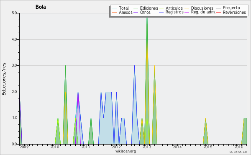Click the 2016 x-axis year label
Image resolution: width=251 pixels, height=155 pixels.
(239, 147)
